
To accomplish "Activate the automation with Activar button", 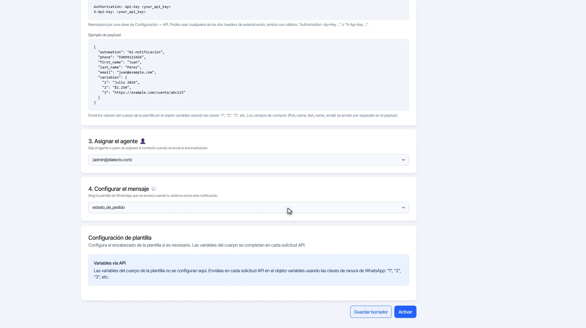I will tap(405, 312).
